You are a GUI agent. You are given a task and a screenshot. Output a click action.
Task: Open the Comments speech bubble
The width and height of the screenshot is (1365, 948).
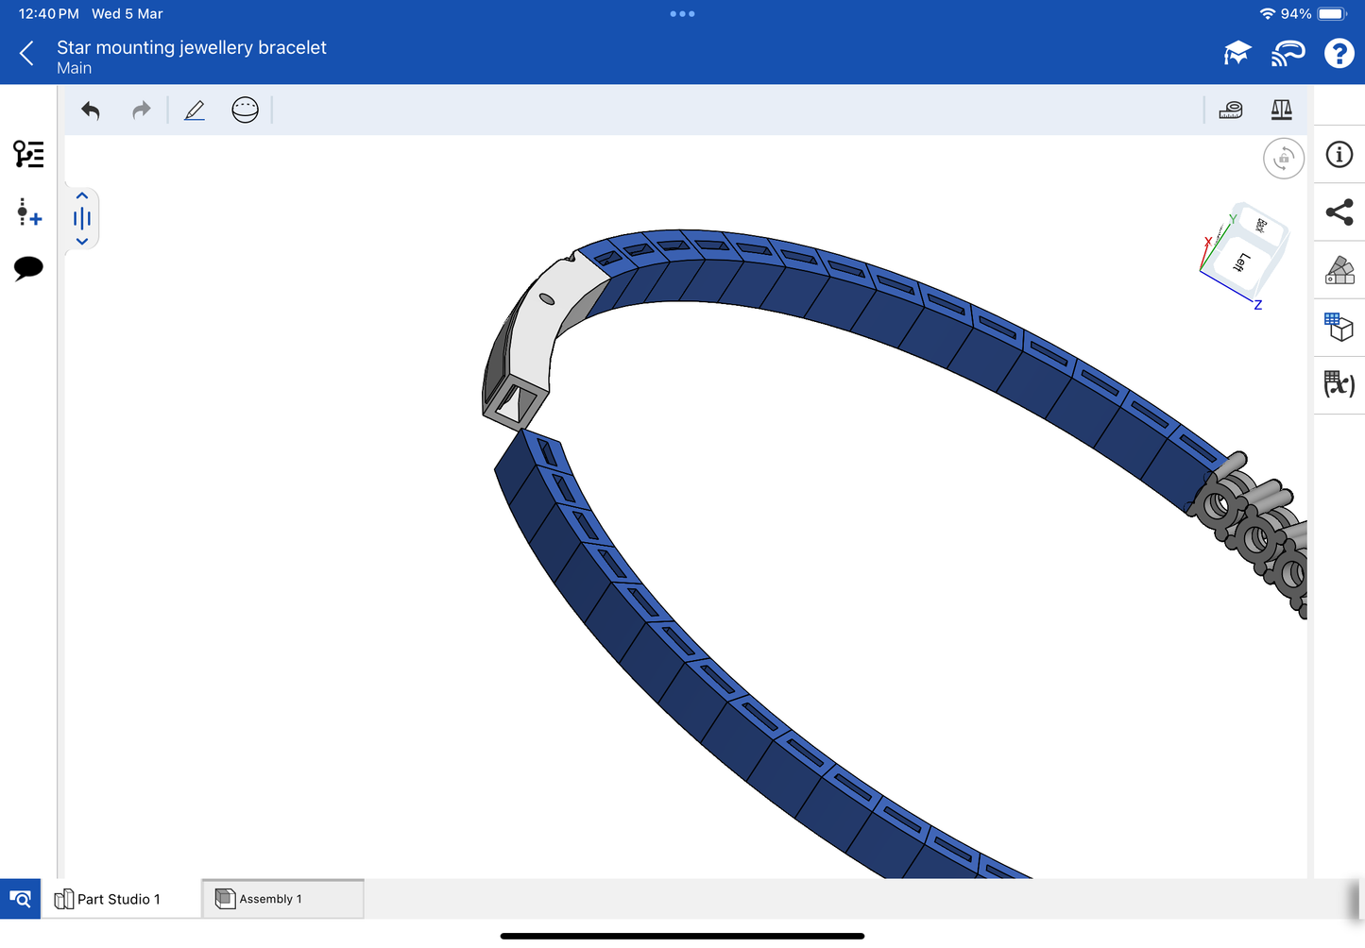[28, 268]
